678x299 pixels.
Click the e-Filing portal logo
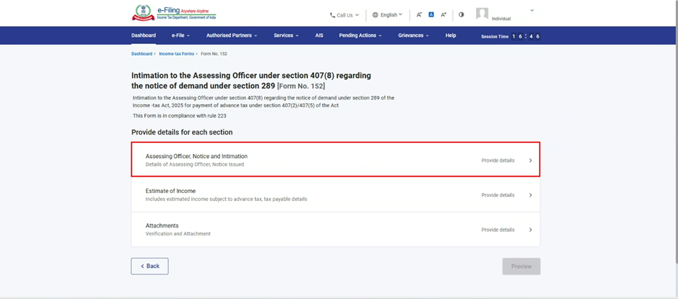point(174,13)
